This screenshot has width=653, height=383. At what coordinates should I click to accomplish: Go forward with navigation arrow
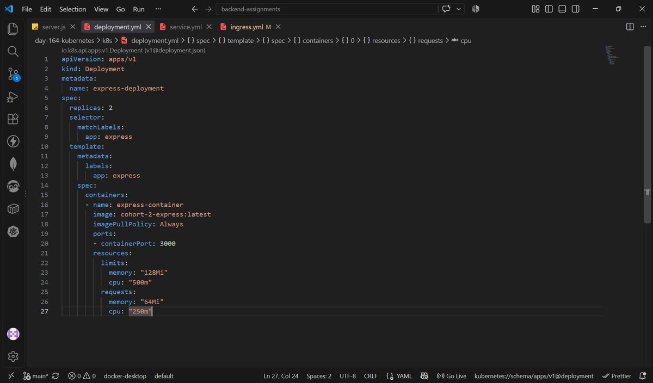click(x=208, y=9)
